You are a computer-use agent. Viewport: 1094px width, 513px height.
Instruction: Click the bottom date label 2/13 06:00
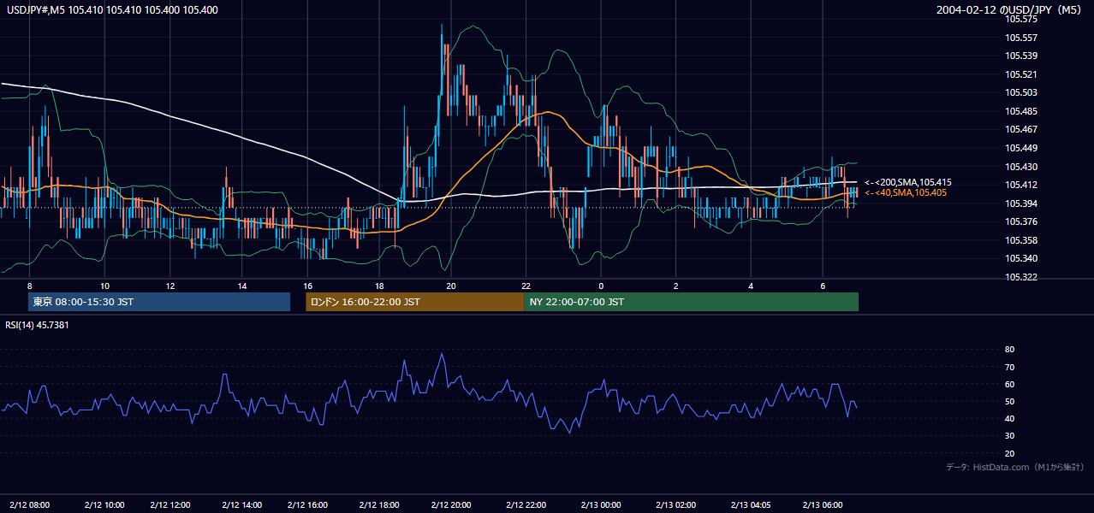[823, 504]
